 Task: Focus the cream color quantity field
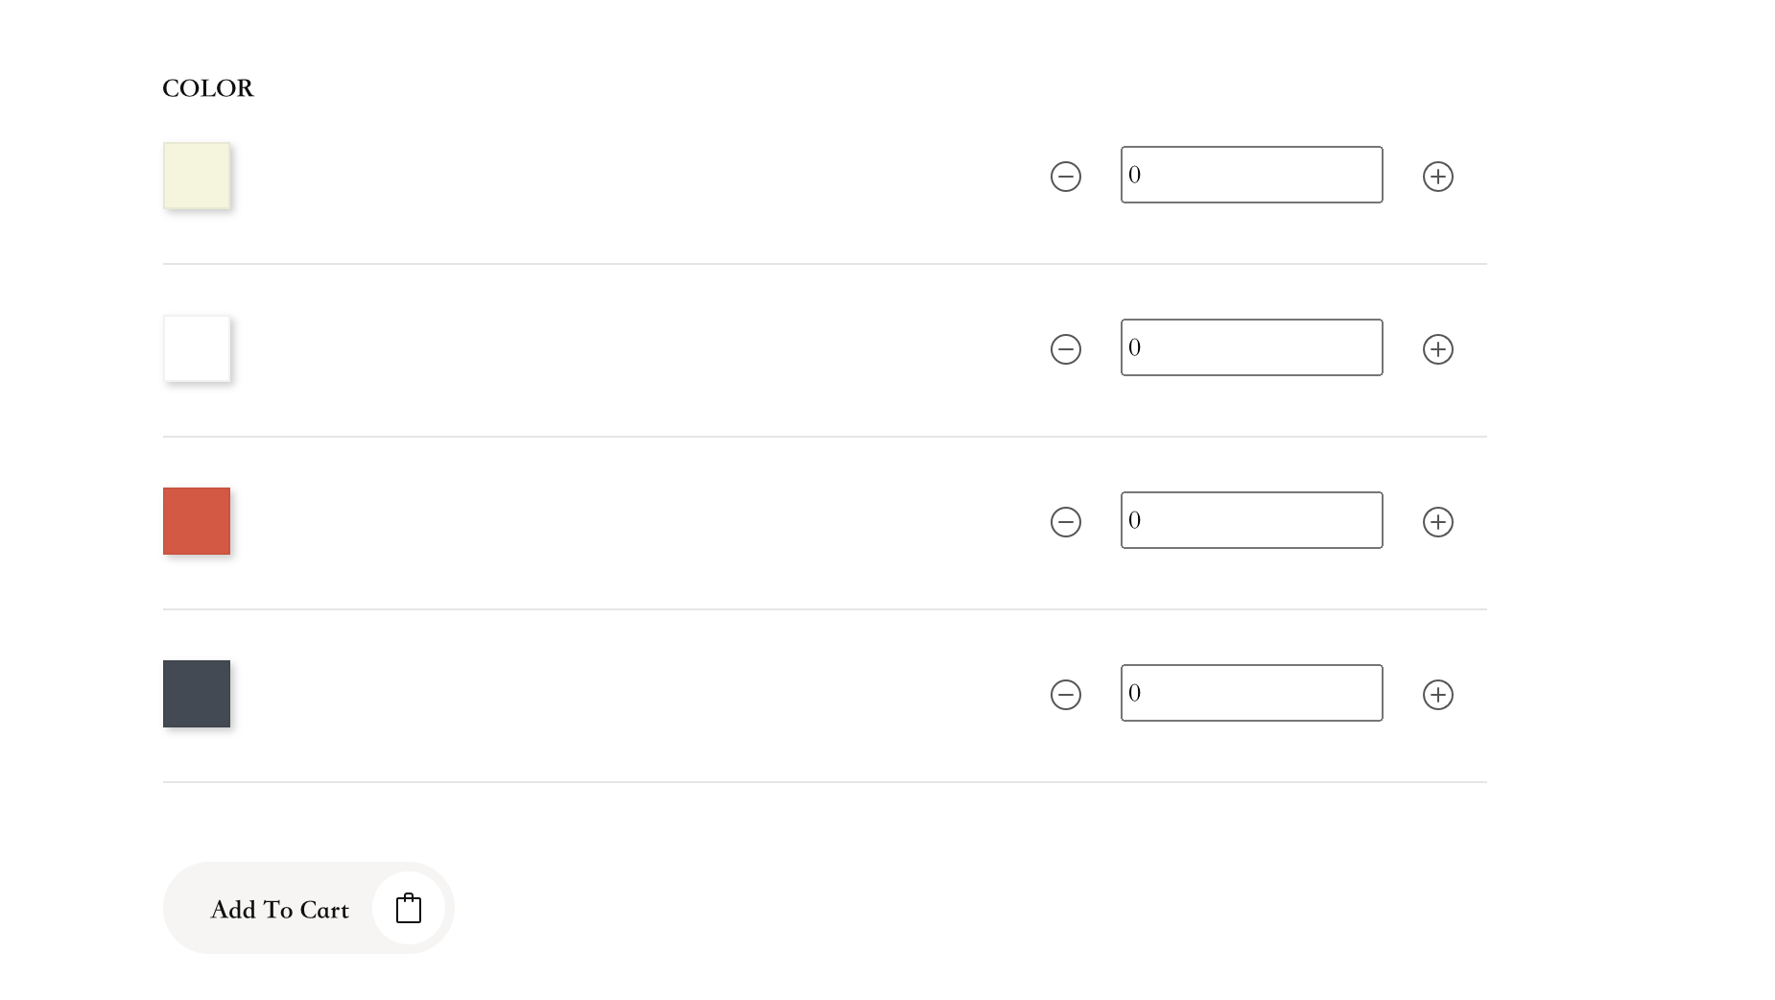point(1251,175)
